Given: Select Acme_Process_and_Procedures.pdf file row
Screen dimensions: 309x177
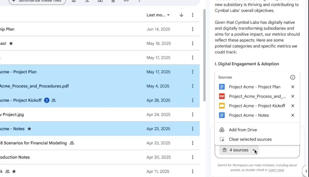Looking at the screenshot, I should click(x=100, y=86).
